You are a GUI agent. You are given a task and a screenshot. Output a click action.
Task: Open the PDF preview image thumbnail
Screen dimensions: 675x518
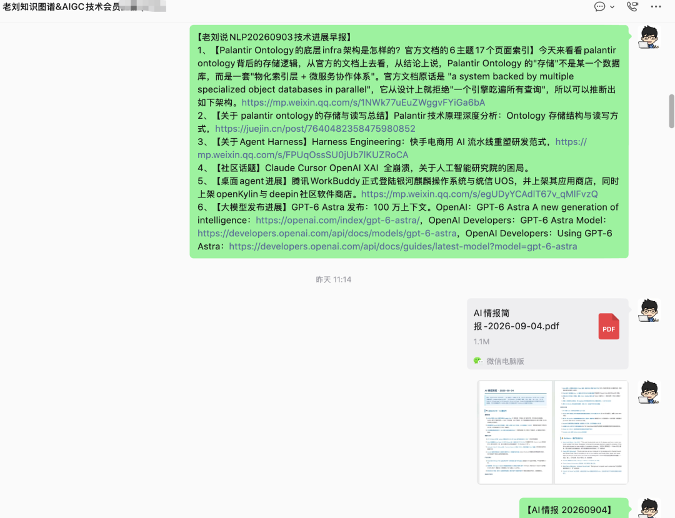(552, 432)
